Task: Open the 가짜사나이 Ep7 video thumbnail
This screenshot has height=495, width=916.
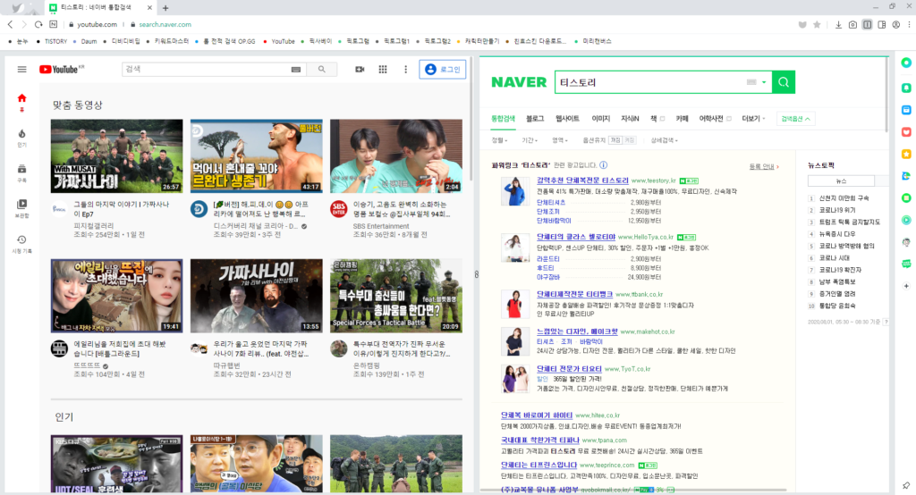Action: (x=117, y=155)
